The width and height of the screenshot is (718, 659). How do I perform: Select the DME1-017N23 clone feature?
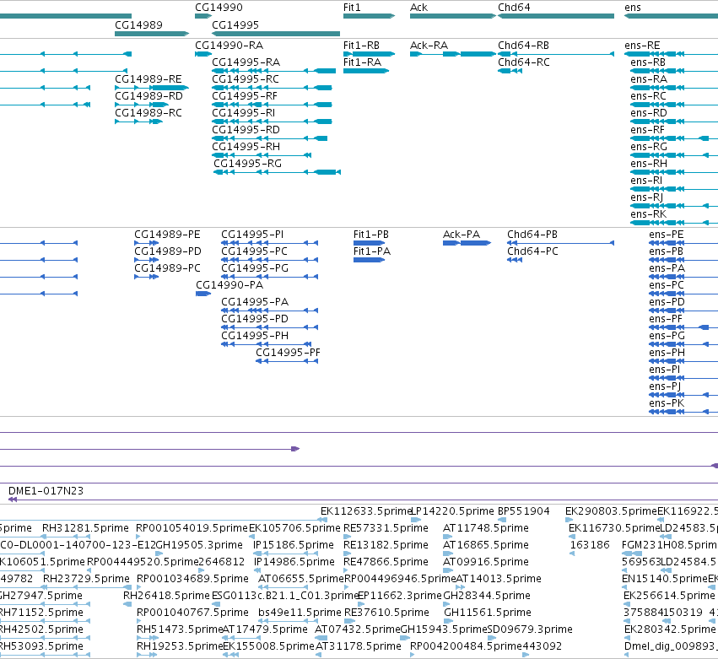click(363, 500)
